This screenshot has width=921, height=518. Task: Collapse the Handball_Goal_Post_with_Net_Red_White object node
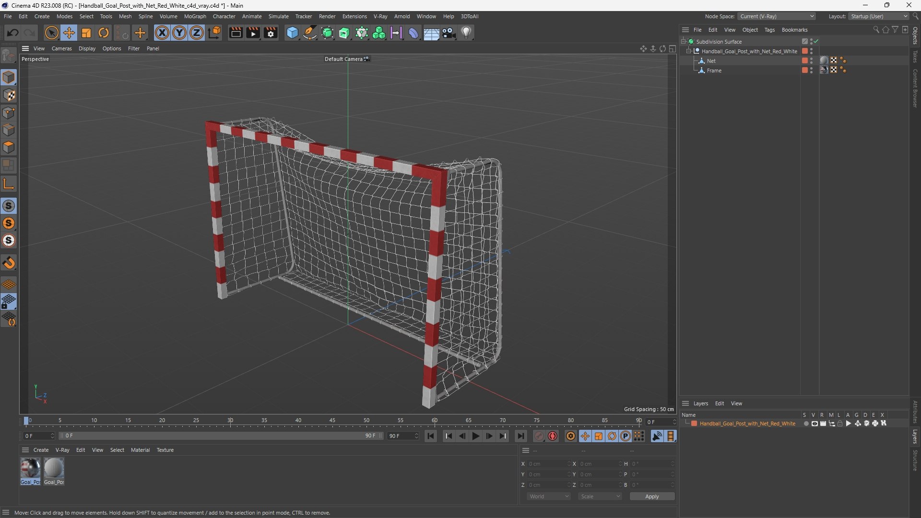pos(689,51)
